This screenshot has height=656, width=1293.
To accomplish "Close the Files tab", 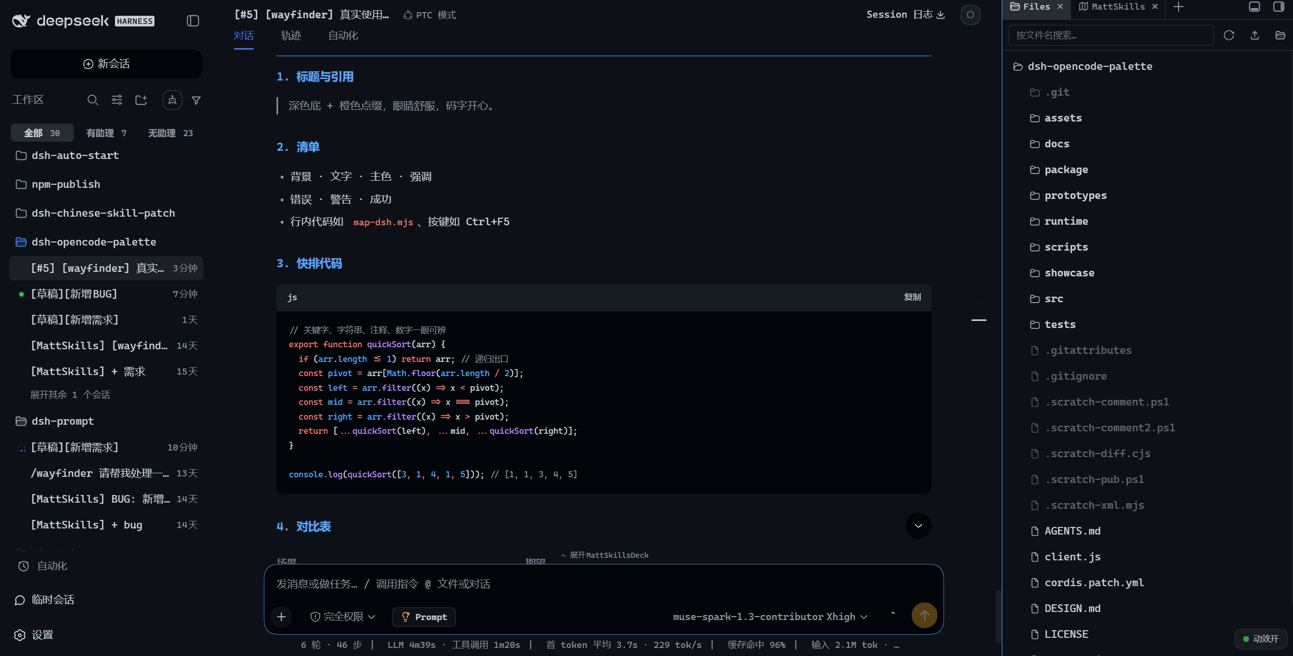I will 1060,7.
